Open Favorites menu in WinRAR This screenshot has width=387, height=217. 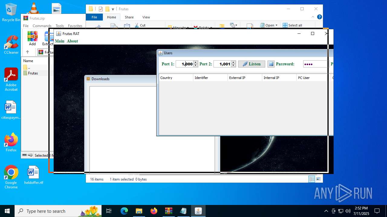click(75, 26)
